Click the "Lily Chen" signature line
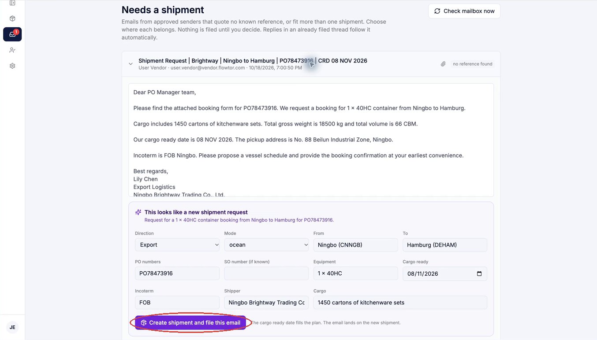 (146, 179)
